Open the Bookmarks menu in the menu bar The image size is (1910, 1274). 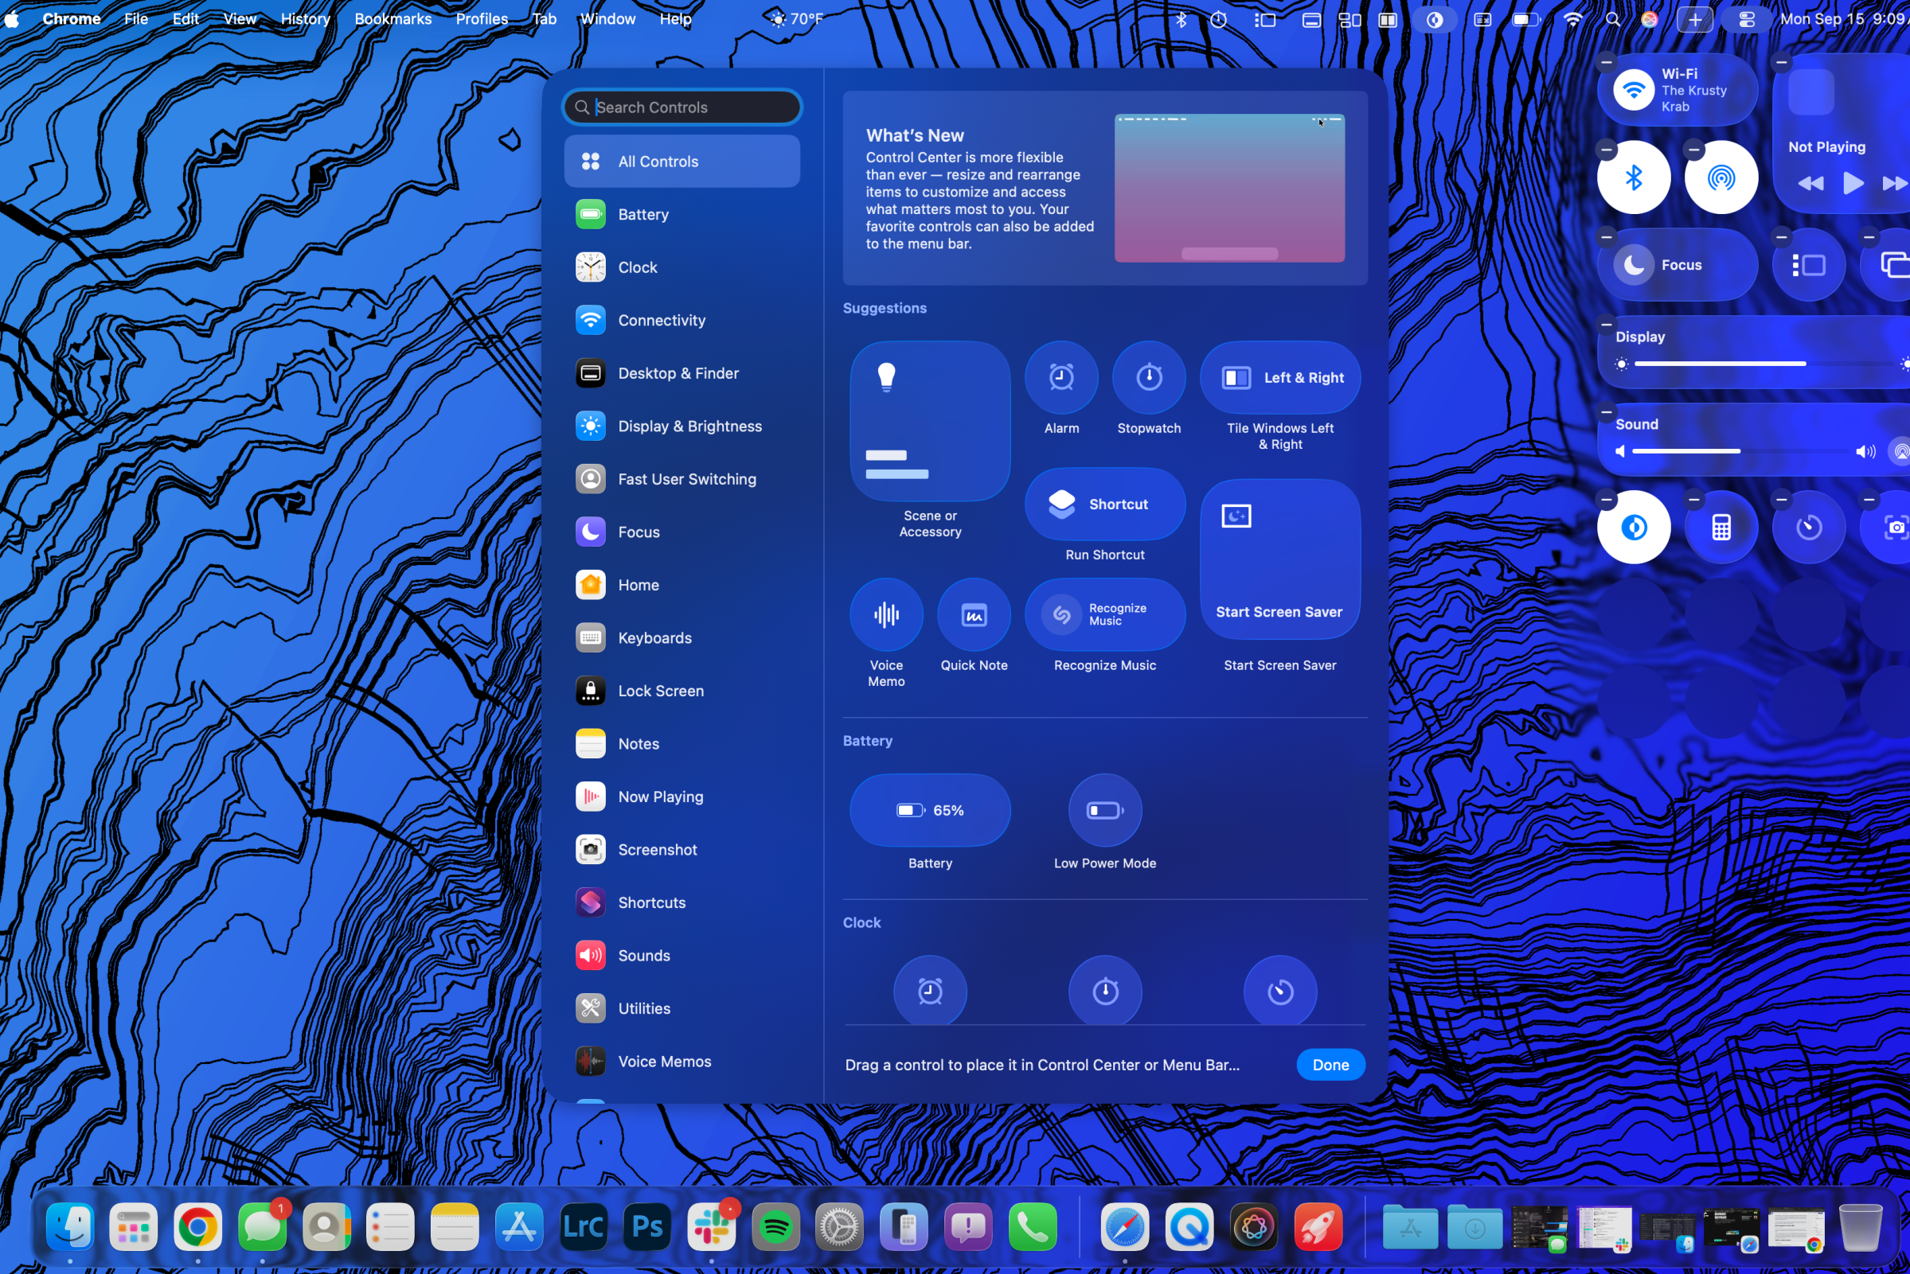(x=393, y=18)
